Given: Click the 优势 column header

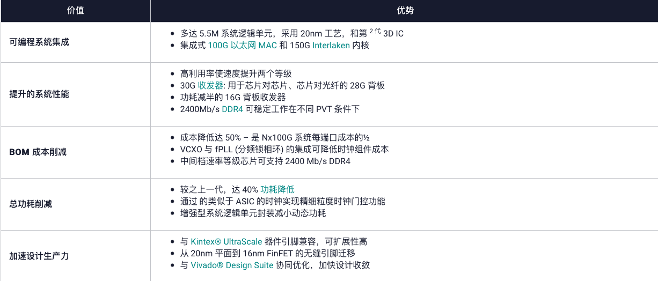Looking at the screenshot, I should click(405, 11).
